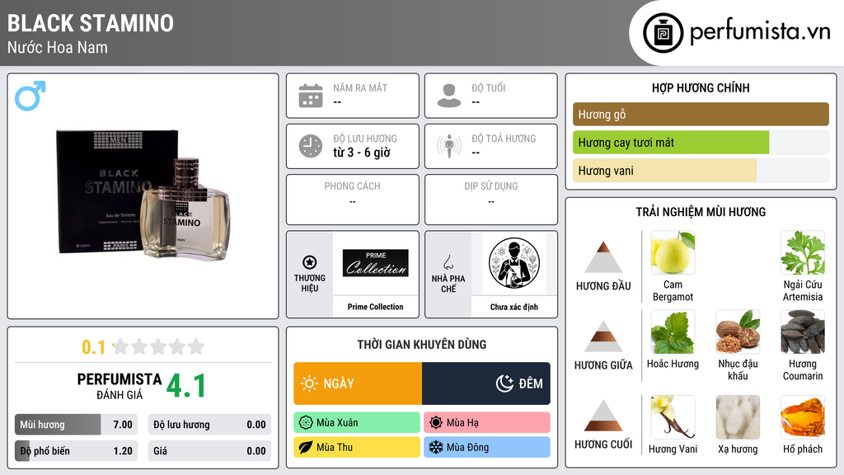Click the Mùi hương 7.00 rating bar
The width and height of the screenshot is (844, 475).
point(77,425)
